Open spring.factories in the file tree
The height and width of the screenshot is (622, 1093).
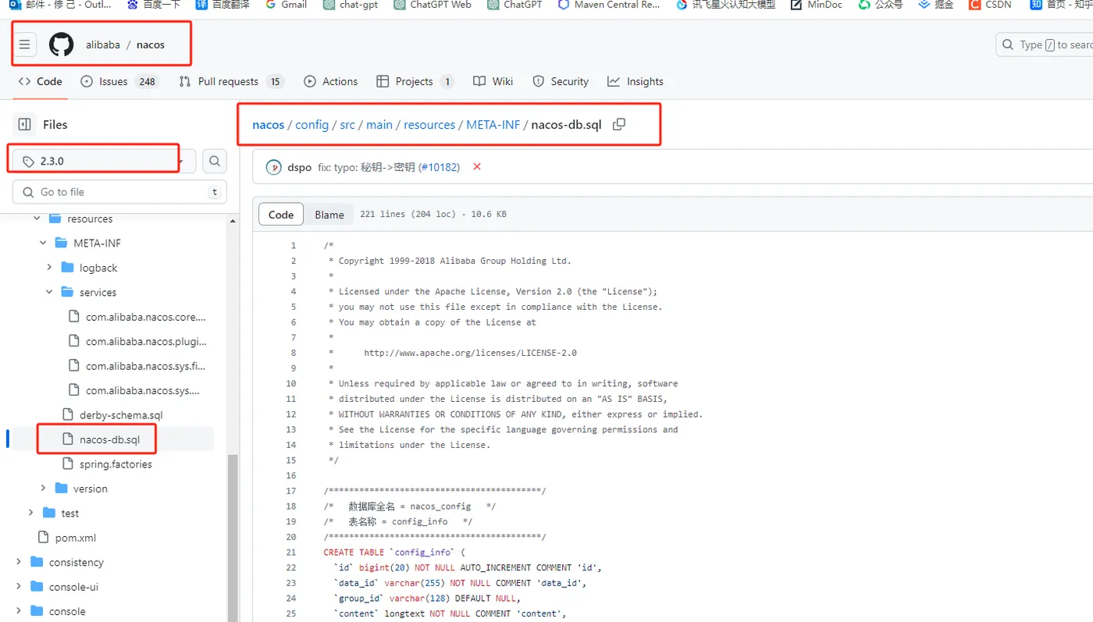(x=116, y=464)
